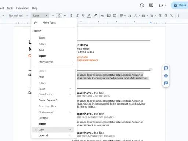188x141 pixels.
Task: Open the comments panel icon
Action: (x=151, y=5)
